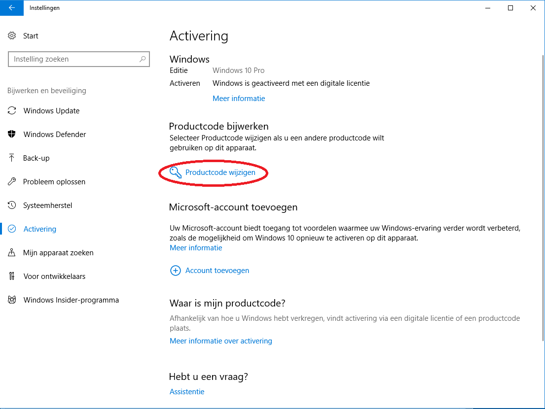Click the search magnifier icon

pos(143,59)
